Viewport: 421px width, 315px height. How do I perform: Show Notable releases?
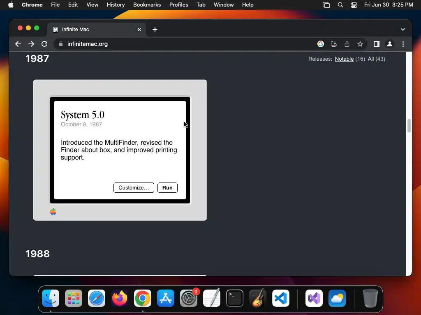point(344,59)
